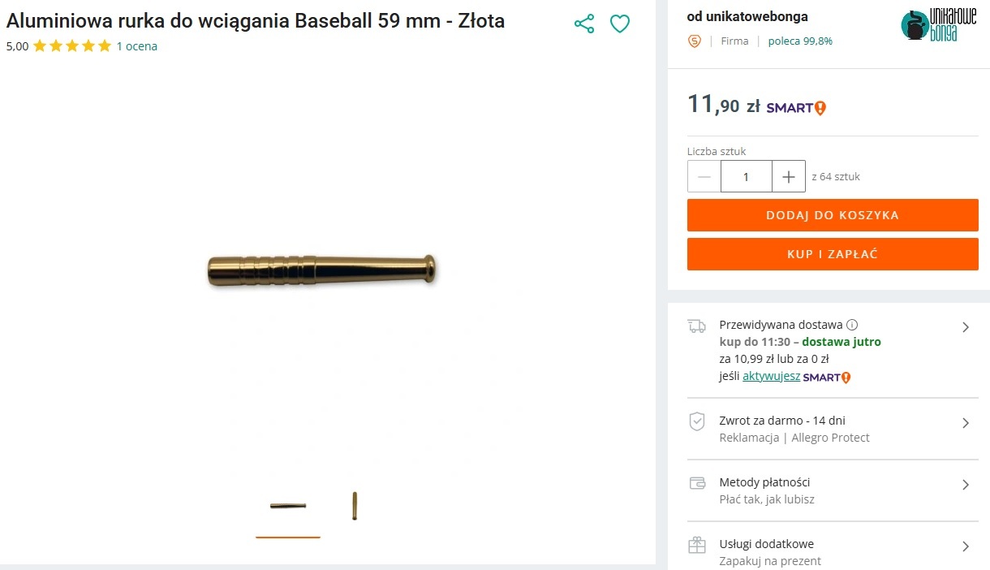The image size is (990, 570).
Task: Add product to favorites with heart icon
Action: (x=620, y=24)
